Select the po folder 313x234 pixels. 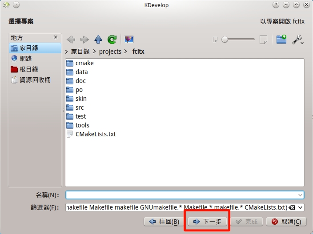[74, 90]
